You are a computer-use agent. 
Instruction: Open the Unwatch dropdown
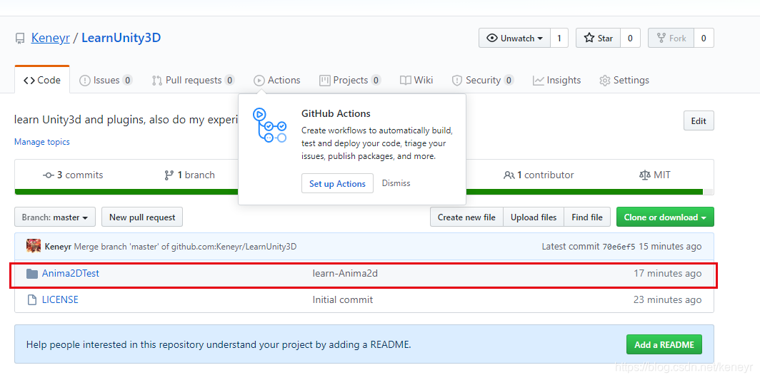514,38
